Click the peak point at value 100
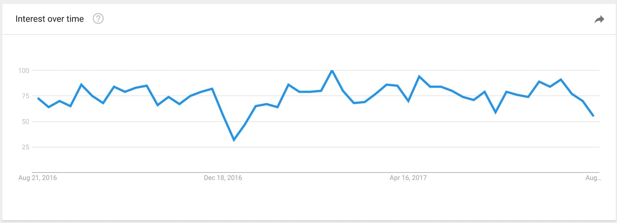The width and height of the screenshot is (617, 223). pos(332,71)
